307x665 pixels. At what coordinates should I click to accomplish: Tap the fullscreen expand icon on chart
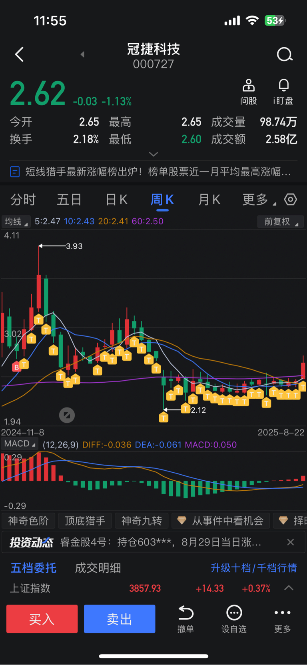pyautogui.click(x=67, y=415)
